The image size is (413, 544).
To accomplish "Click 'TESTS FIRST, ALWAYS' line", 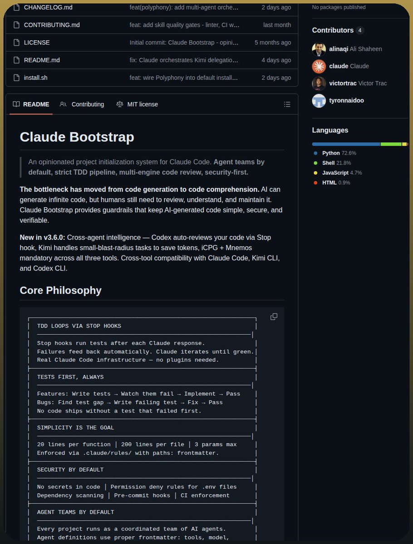I will click(70, 377).
